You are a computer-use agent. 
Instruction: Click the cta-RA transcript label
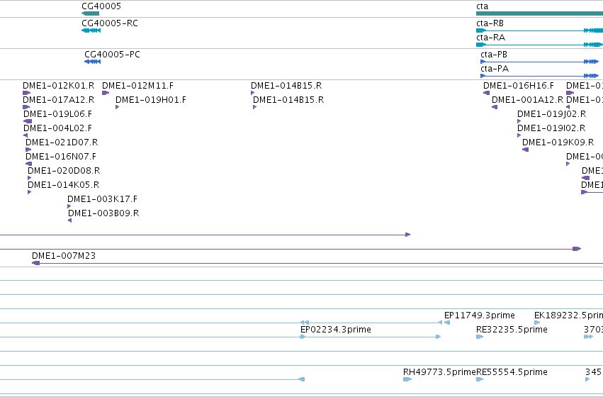491,38
